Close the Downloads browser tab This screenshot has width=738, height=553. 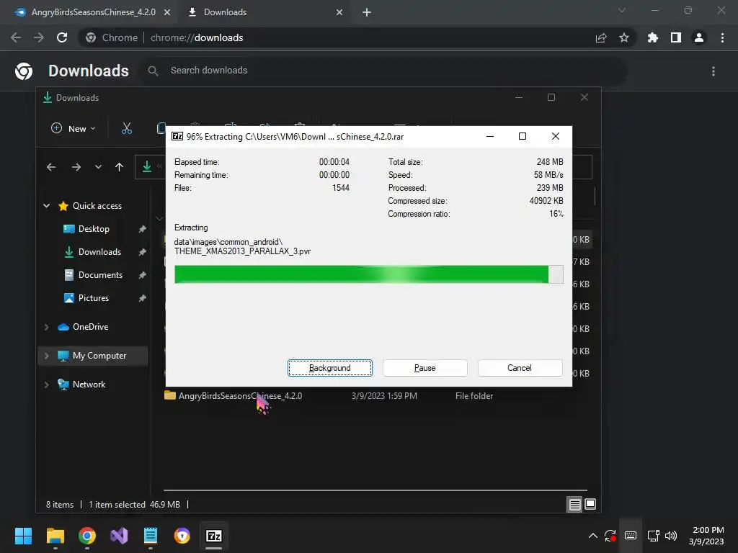[x=339, y=12]
